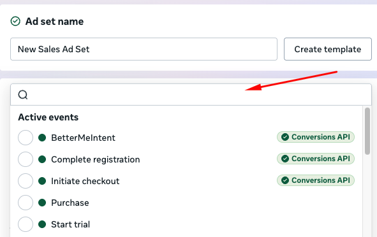Click the green status dot for Initiate checkout
The width and height of the screenshot is (377, 237).
42,181
